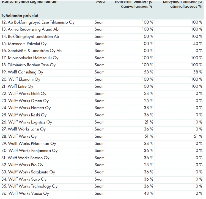
Task: Select Talouspalvelut Helmitaulu Oy company name
Action: pos(30,58)
